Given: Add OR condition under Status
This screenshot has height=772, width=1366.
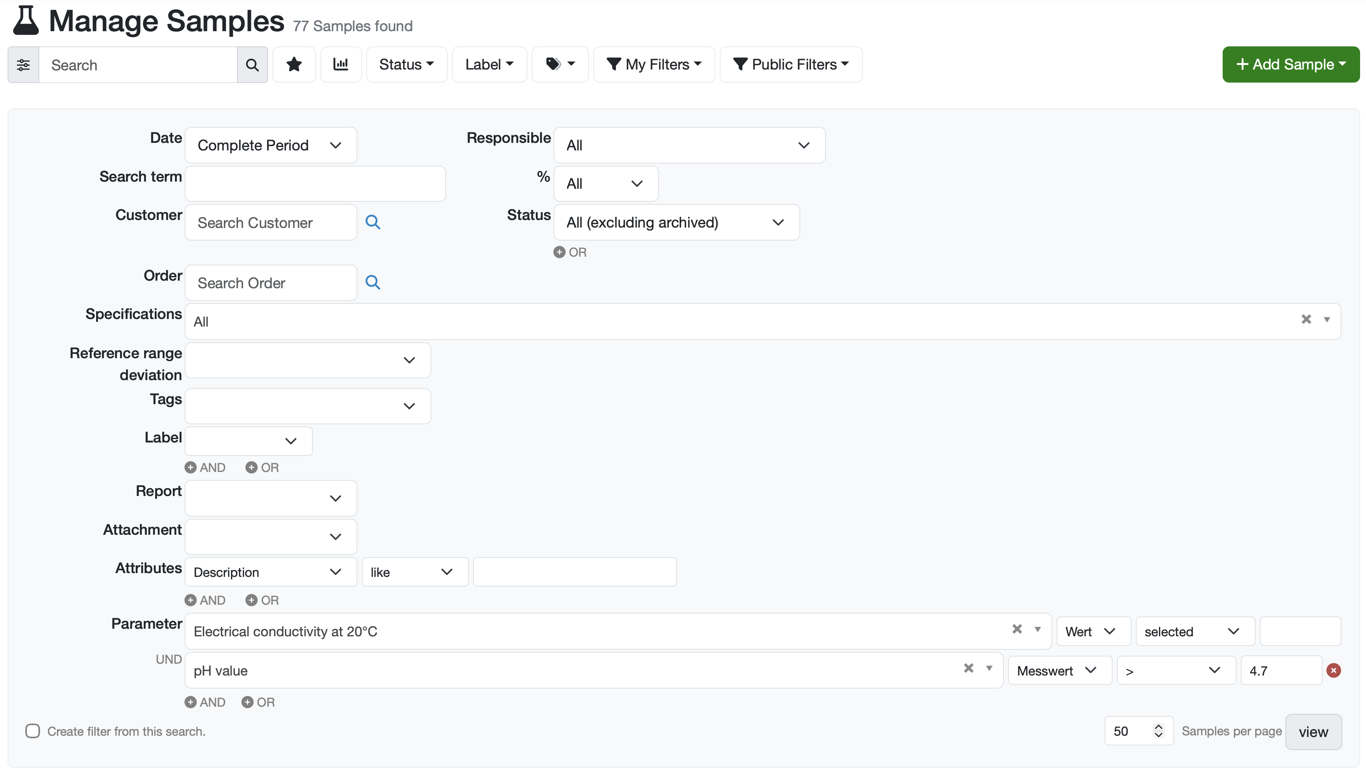Looking at the screenshot, I should [x=570, y=252].
